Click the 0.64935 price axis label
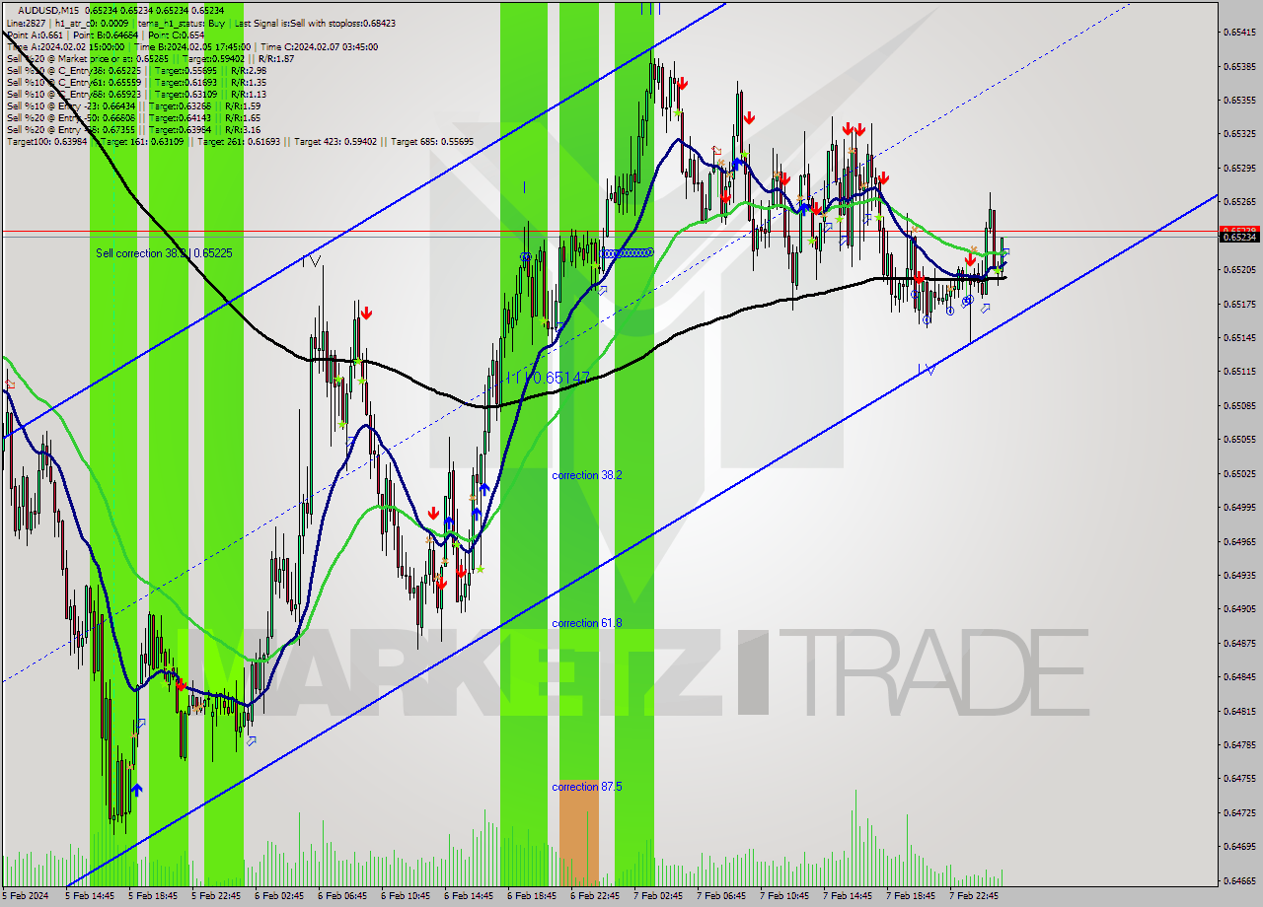The width and height of the screenshot is (1263, 907). click(x=1239, y=575)
